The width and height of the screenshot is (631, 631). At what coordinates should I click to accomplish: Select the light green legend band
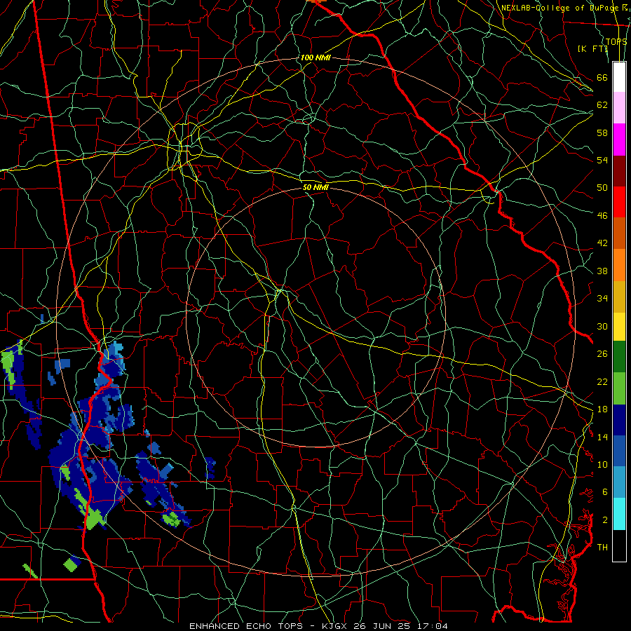coord(619,388)
